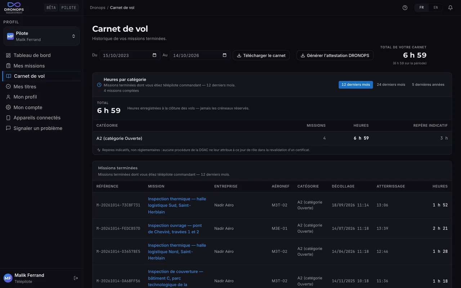Click the Appareils connectés phone icon

(8, 118)
